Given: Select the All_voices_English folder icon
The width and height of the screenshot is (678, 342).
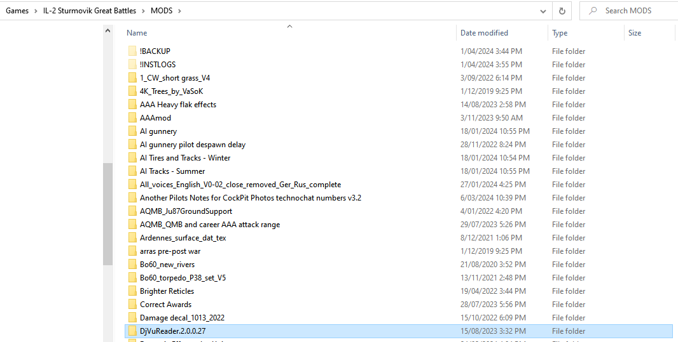Looking at the screenshot, I should coord(132,185).
